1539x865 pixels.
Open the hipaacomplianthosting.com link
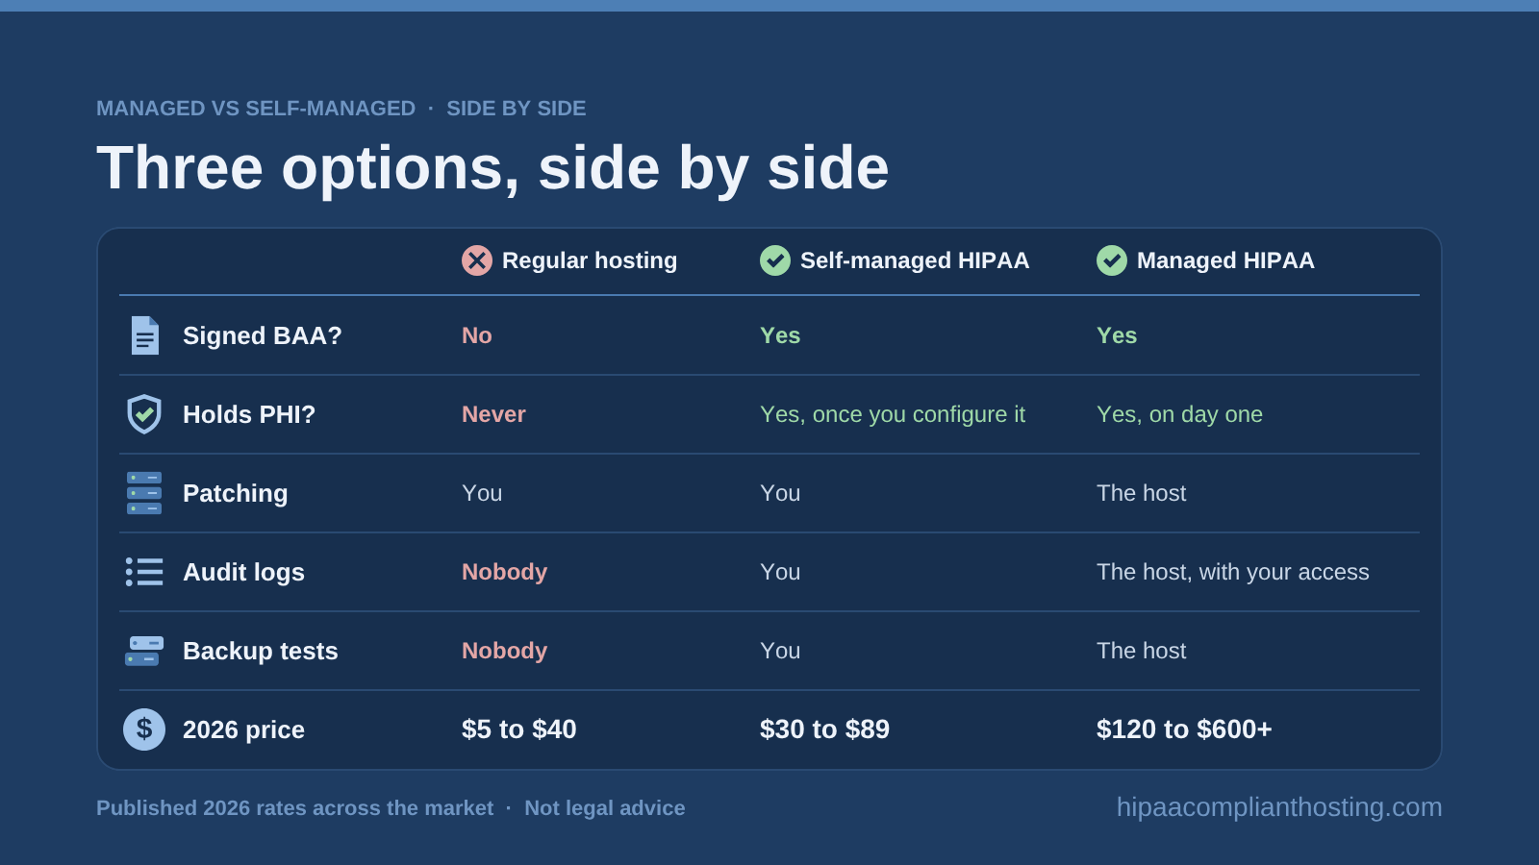pos(1279,807)
